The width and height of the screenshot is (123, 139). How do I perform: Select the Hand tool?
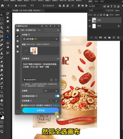tap(2, 100)
